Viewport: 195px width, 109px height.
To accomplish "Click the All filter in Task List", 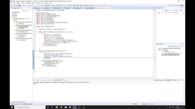I will click(170, 13).
